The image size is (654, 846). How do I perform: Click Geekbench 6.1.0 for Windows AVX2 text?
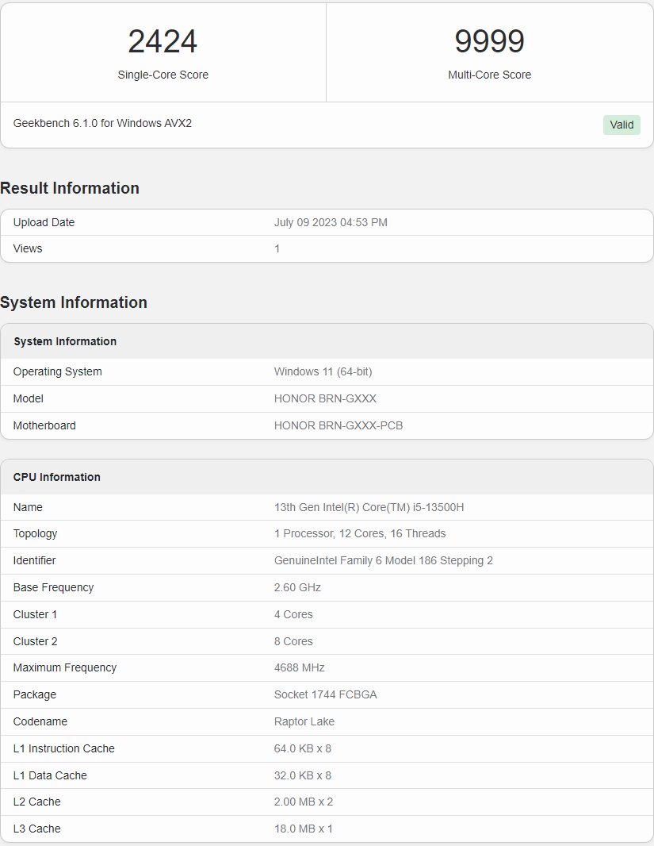tap(102, 123)
